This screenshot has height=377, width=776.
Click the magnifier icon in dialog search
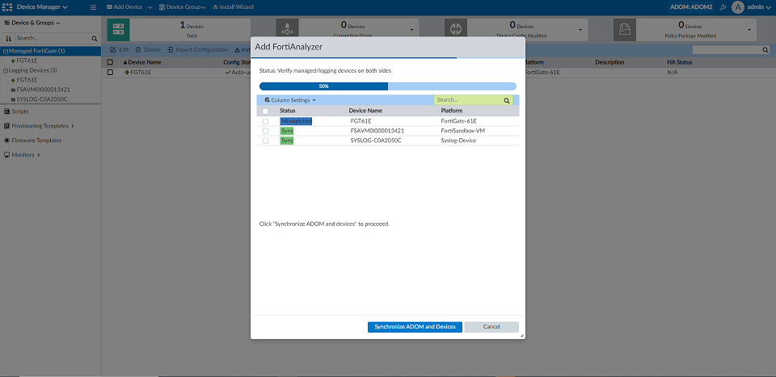[x=507, y=100]
